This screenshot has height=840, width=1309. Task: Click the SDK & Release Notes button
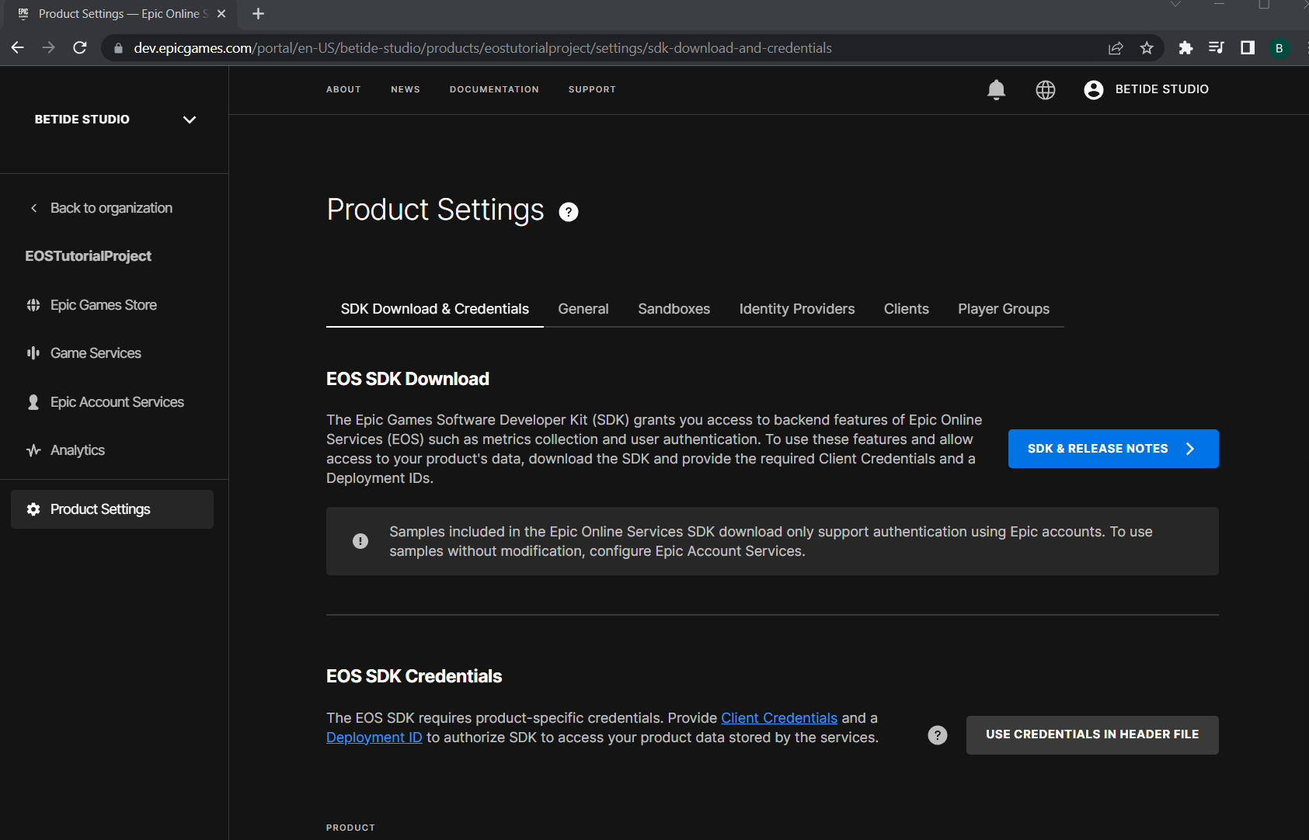click(x=1112, y=449)
